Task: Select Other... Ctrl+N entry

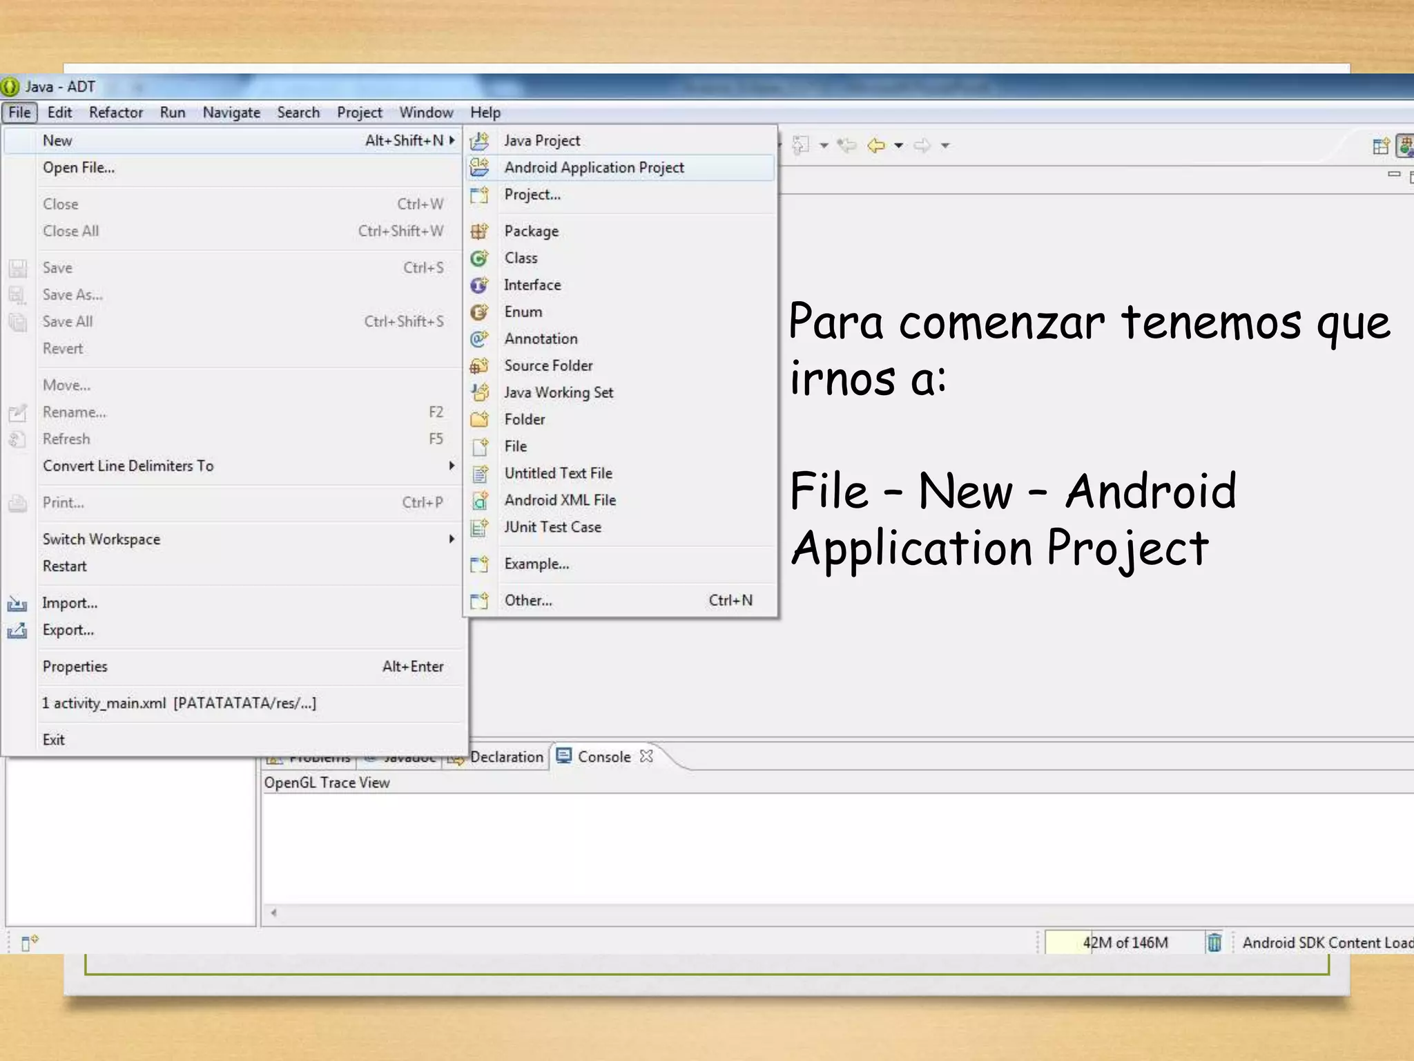Action: 621,601
